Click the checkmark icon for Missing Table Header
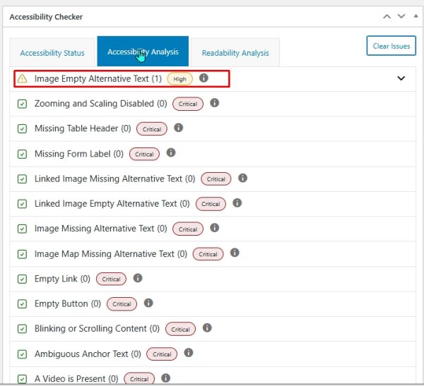The height and width of the screenshot is (386, 424). (22, 128)
